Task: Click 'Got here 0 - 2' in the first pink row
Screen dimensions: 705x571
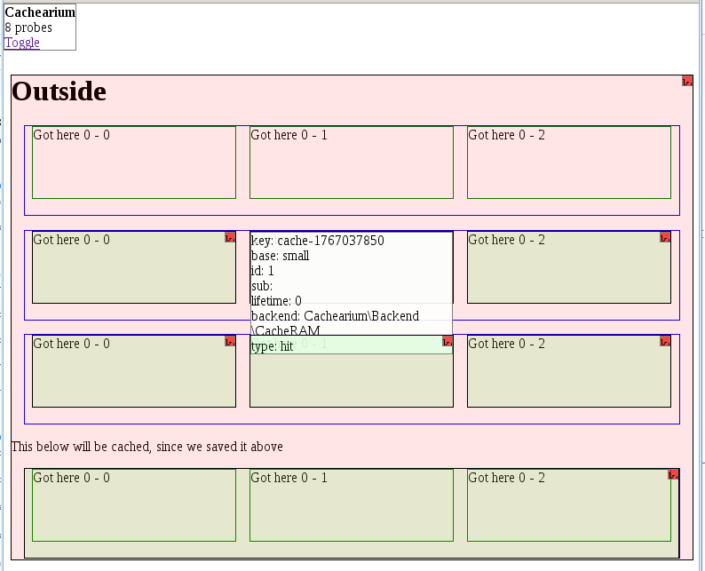Action: coord(506,135)
